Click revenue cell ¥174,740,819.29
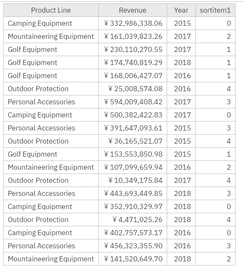 133,62
